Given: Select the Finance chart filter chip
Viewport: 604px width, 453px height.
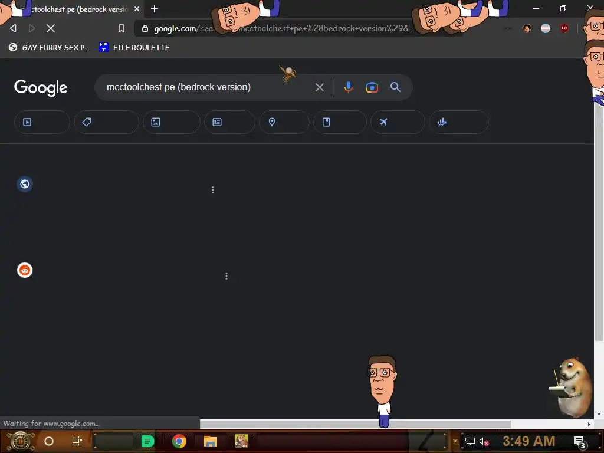Looking at the screenshot, I should click(458, 122).
